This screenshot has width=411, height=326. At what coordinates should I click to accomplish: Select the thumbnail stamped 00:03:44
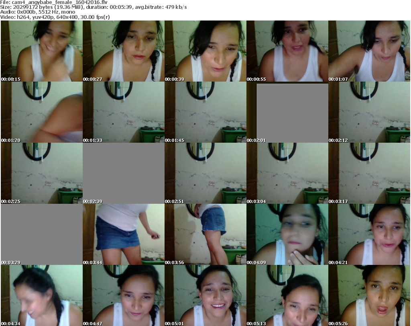click(x=124, y=234)
